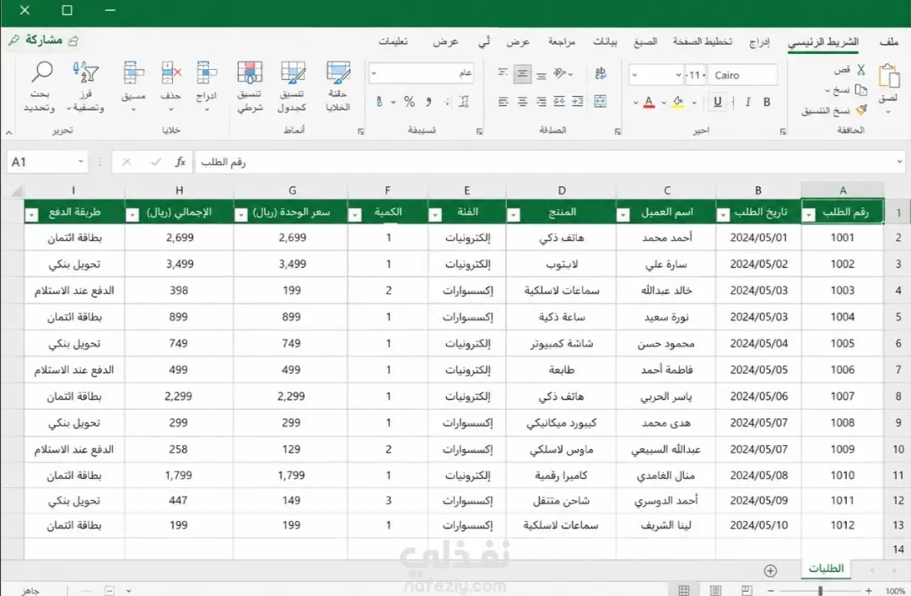Click the accounting currency format icon
Image resolution: width=911 pixels, height=596 pixels.
pos(379,102)
